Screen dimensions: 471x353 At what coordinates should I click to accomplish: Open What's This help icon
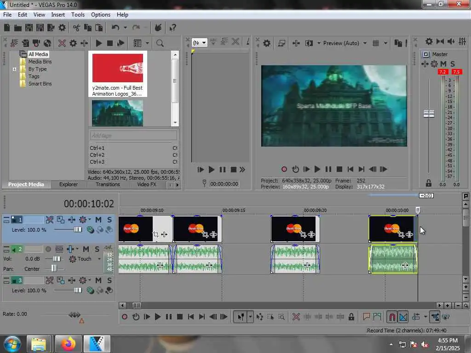(173, 28)
